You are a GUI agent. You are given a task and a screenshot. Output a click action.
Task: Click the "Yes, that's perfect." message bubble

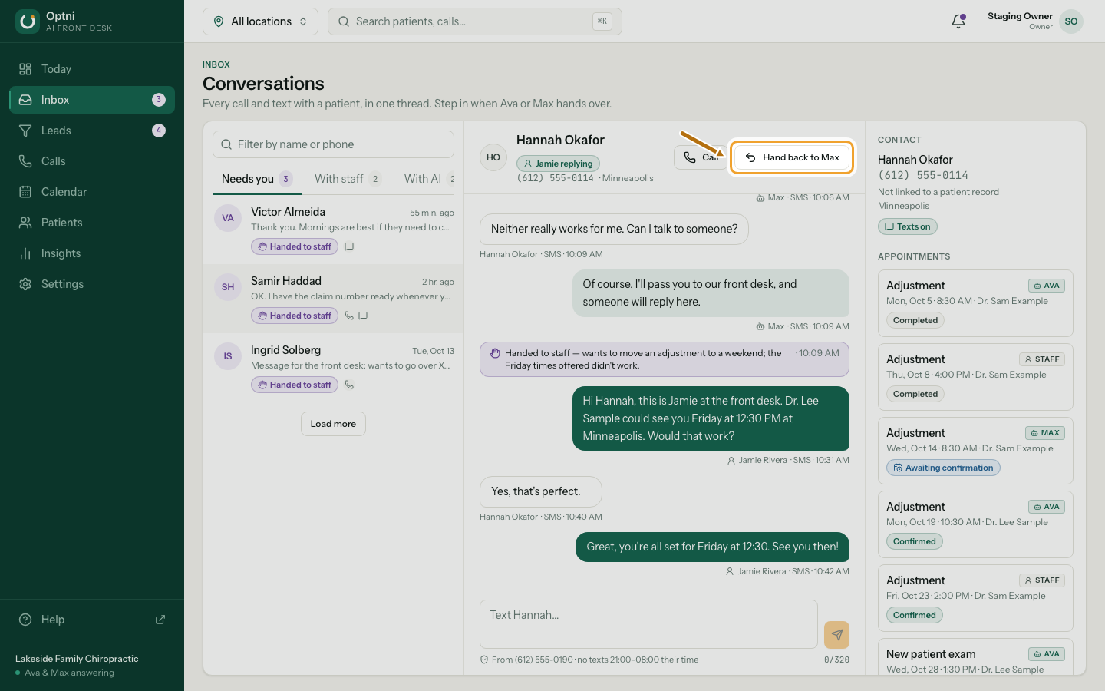click(x=541, y=491)
